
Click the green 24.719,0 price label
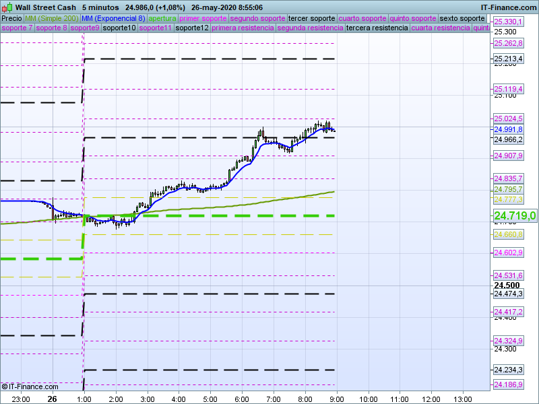click(x=515, y=215)
